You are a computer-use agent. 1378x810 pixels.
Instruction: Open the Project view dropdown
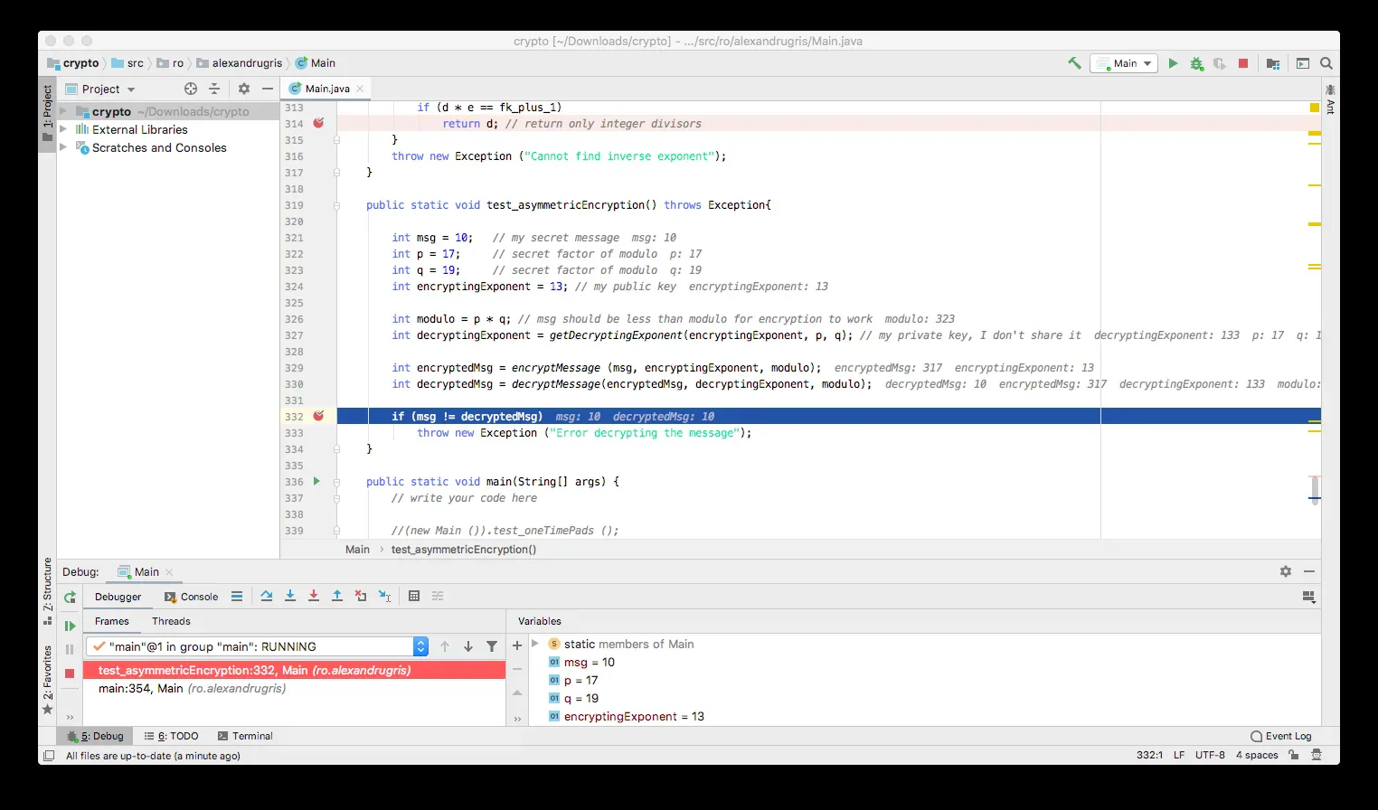tap(100, 89)
